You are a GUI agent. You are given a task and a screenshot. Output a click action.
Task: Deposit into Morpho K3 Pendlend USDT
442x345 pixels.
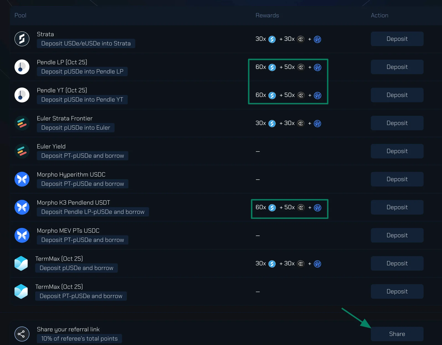(x=397, y=207)
